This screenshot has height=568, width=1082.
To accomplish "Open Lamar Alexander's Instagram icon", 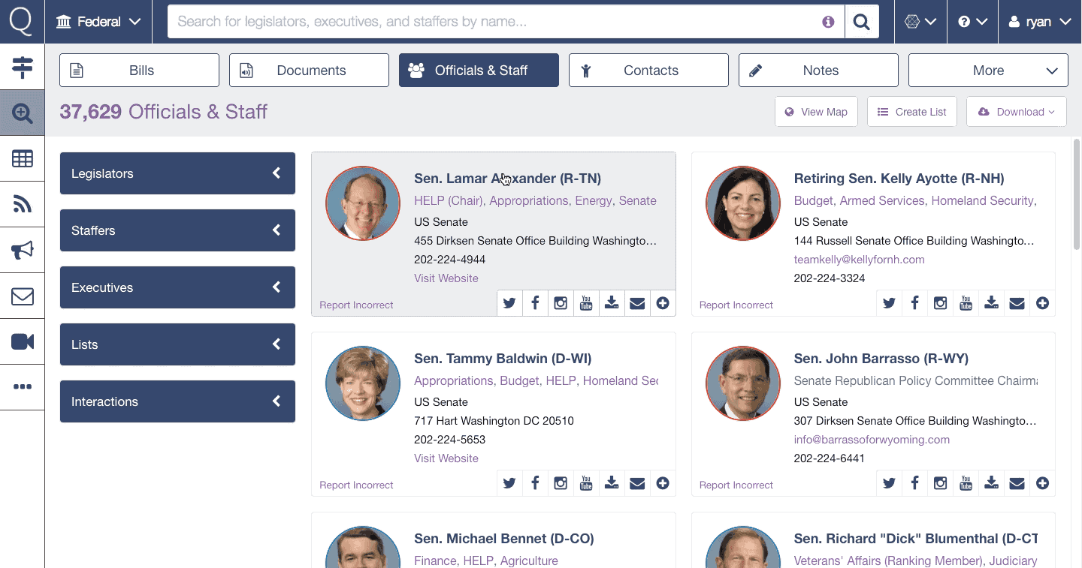I will pos(561,303).
